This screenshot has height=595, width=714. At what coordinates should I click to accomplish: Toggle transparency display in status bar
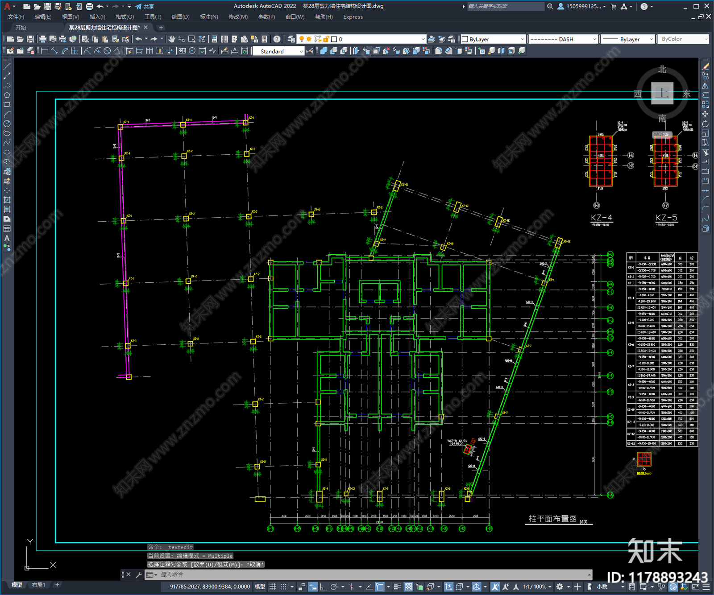pos(408,587)
